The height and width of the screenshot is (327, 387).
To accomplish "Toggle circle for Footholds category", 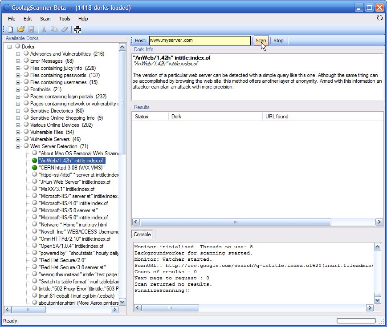I will [26, 89].
